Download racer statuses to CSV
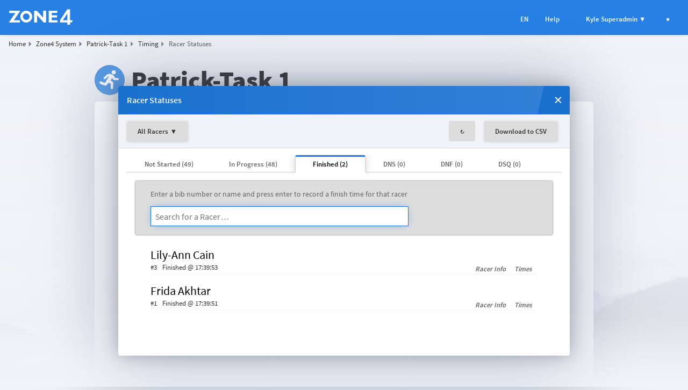 [x=520, y=131]
